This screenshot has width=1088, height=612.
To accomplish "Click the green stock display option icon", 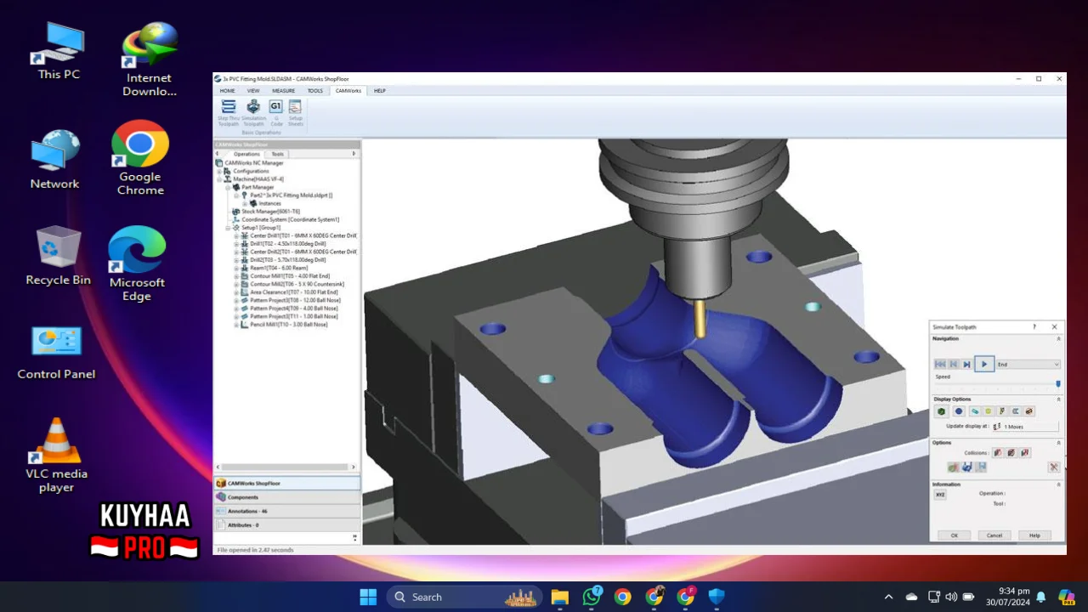I will click(941, 411).
